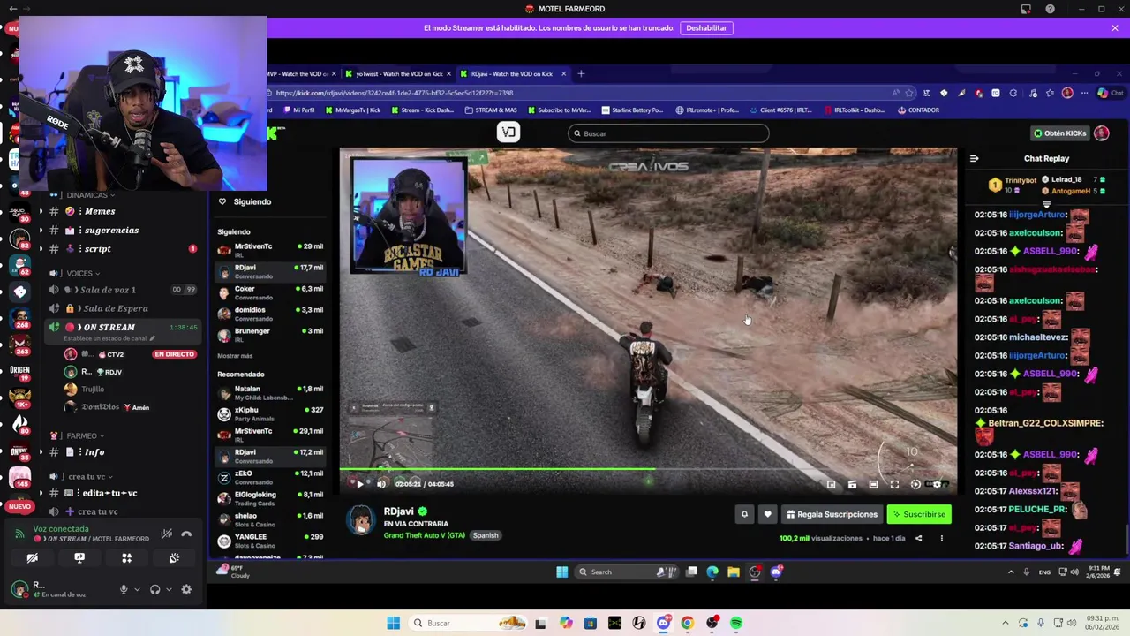
Task: Click the green Suscribirse button
Action: coord(919,514)
